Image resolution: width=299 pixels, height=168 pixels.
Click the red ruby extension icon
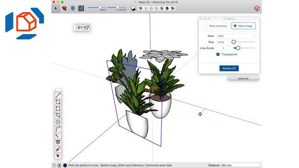pyautogui.click(x=64, y=8)
